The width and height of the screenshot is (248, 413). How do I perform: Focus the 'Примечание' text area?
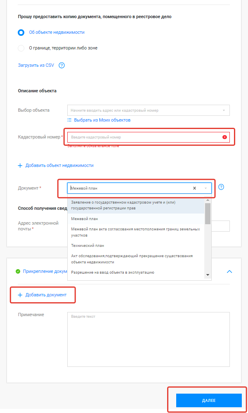148,339
